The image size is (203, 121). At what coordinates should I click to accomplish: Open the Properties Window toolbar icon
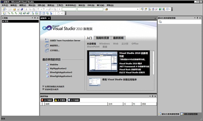[x=146, y=9]
